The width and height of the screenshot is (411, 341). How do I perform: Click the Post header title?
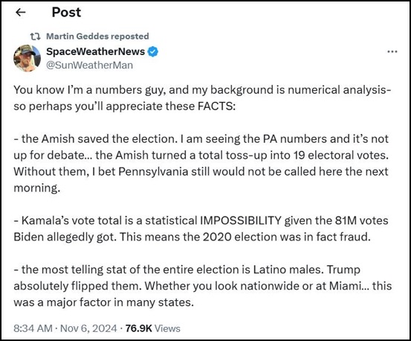[x=66, y=13]
